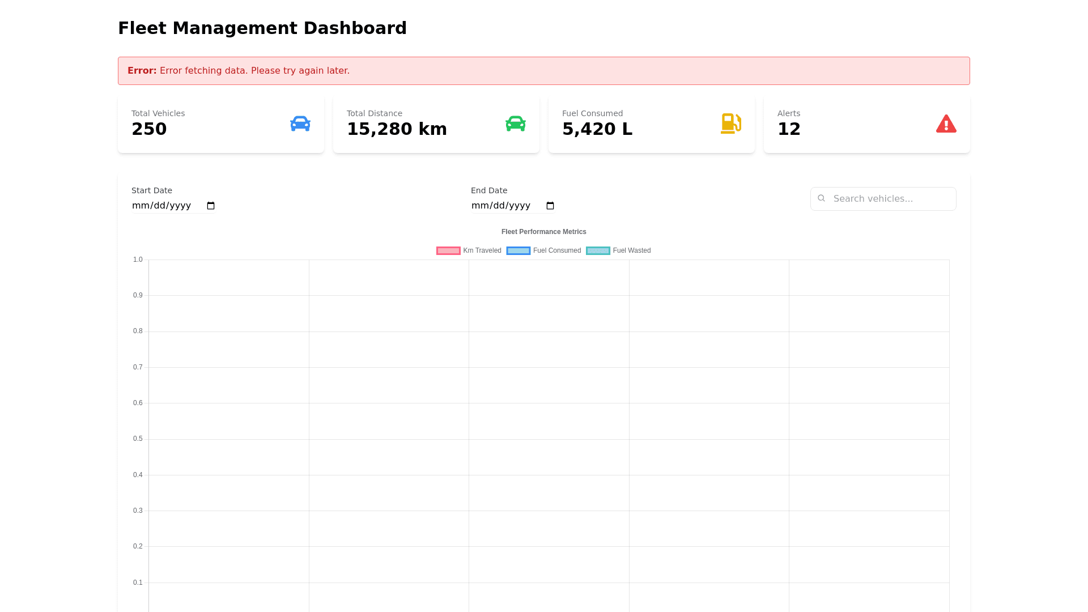Click the blue Fuel Consumed legend swatch
The width and height of the screenshot is (1088, 612).
[x=518, y=250]
